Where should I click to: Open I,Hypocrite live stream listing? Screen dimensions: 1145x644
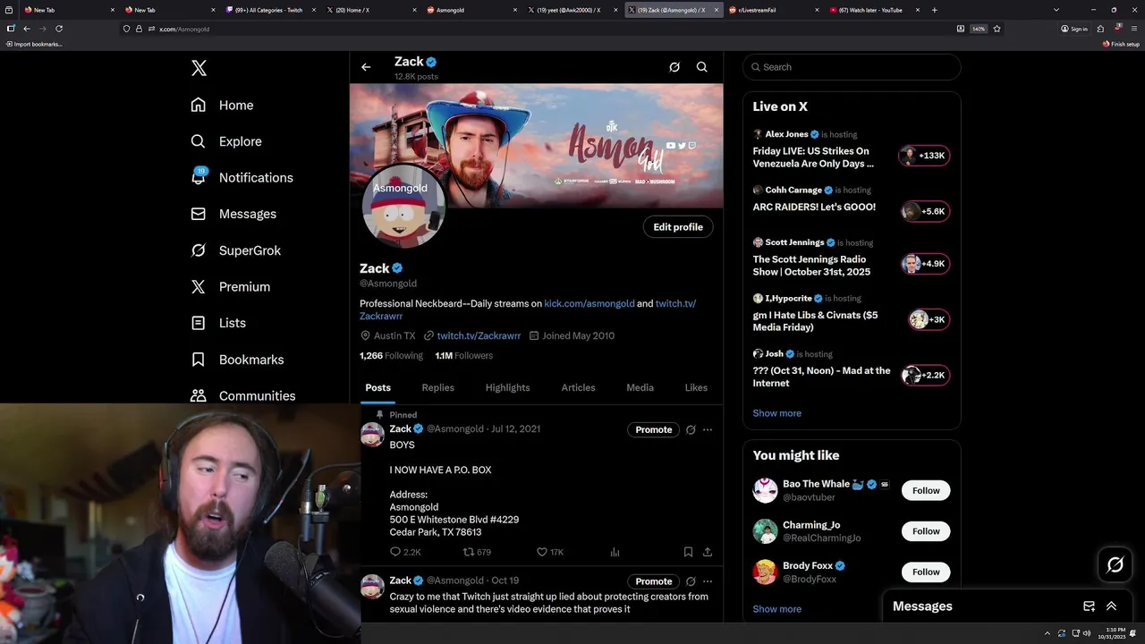point(851,313)
